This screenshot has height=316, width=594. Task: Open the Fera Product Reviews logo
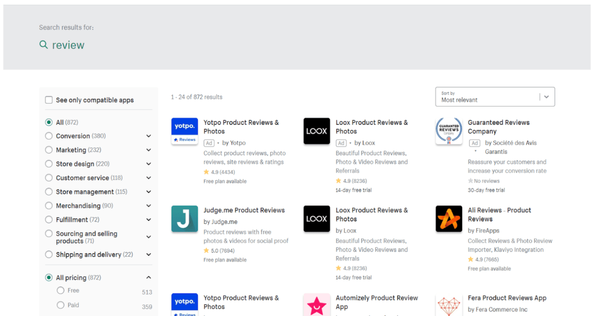click(x=449, y=304)
